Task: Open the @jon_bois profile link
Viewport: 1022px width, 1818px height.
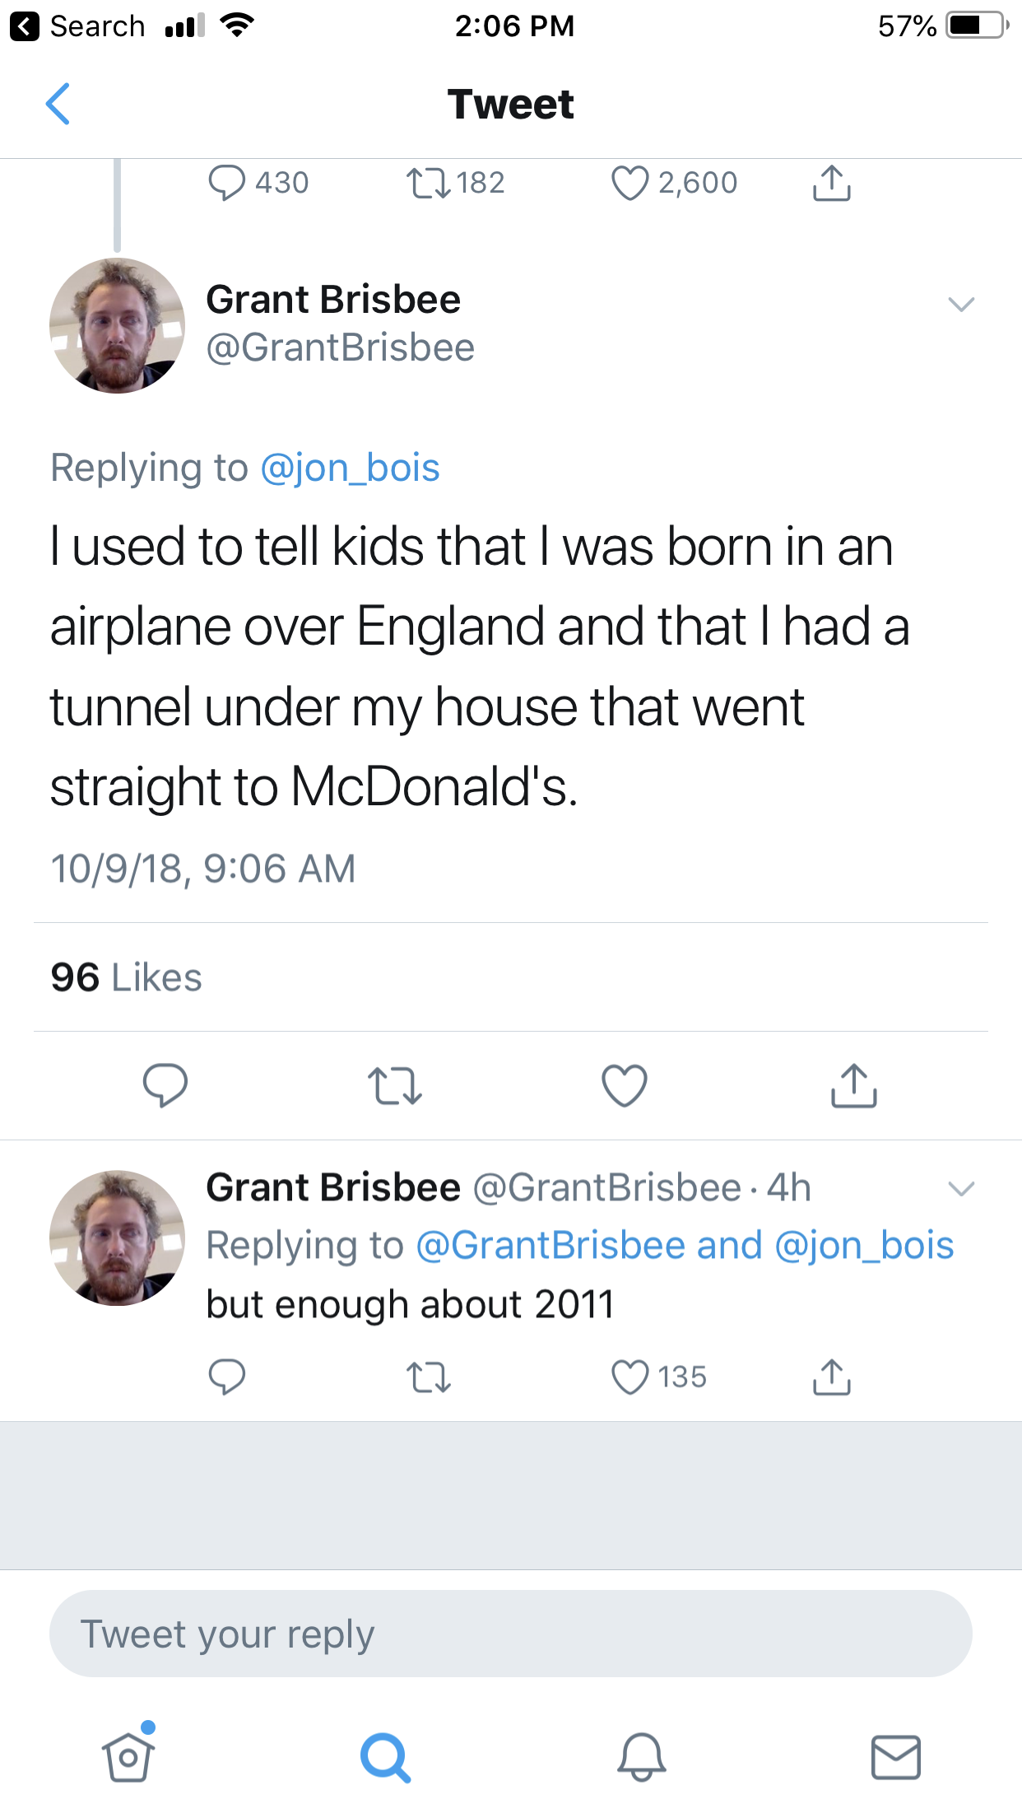Action: pyautogui.click(x=350, y=468)
